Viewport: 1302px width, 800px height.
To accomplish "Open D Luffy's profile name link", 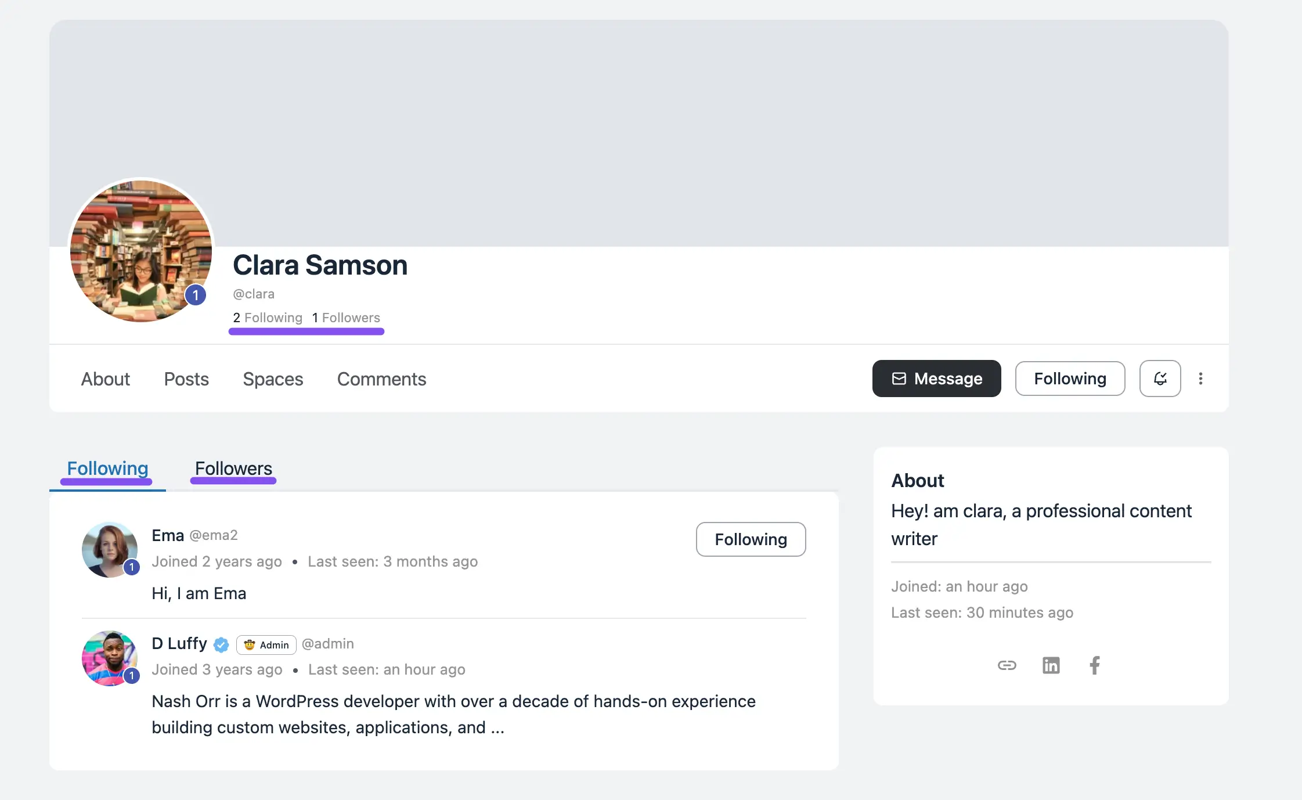I will (x=179, y=643).
